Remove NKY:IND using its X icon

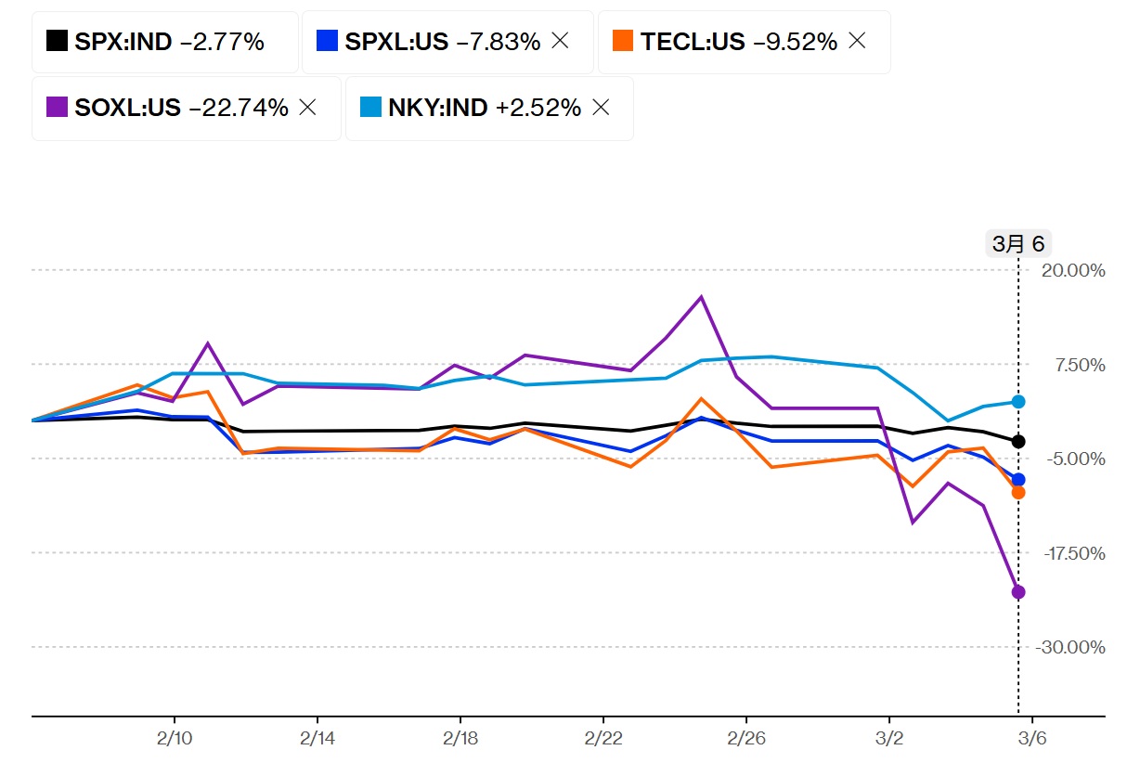click(x=601, y=108)
